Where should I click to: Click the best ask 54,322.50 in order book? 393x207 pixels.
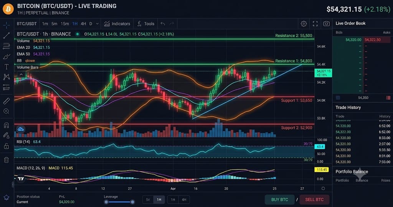373,40
